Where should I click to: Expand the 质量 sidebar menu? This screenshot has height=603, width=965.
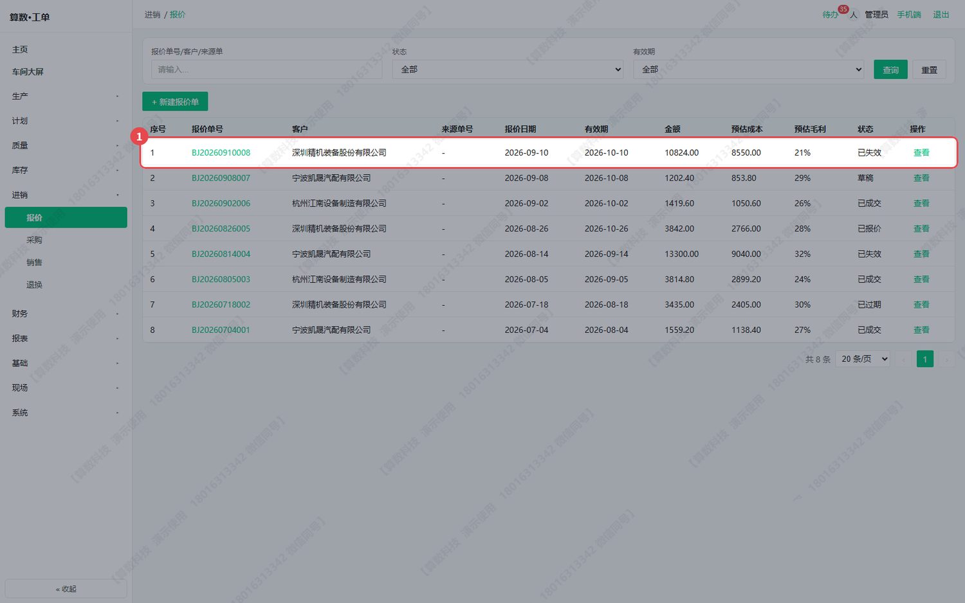(66, 146)
